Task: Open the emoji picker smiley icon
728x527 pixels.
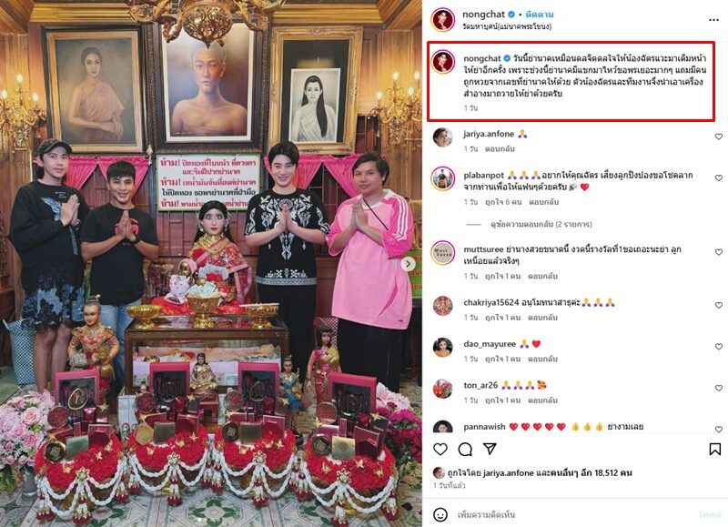Action: click(440, 514)
